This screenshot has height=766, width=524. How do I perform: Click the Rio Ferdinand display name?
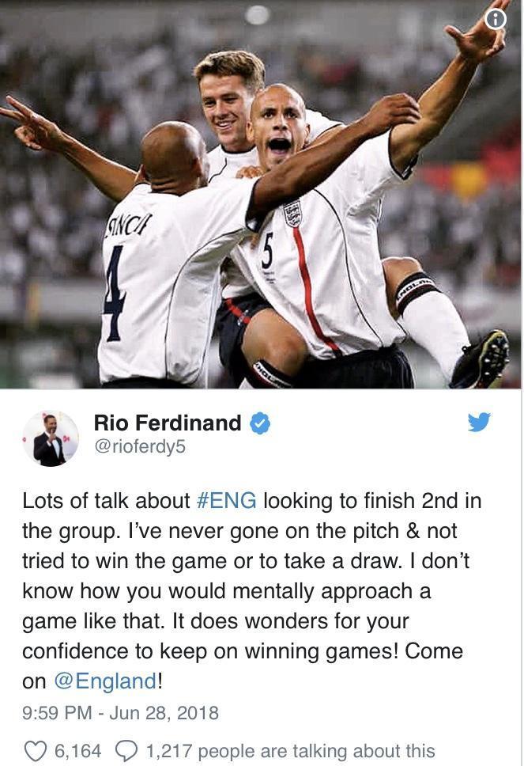coord(168,423)
